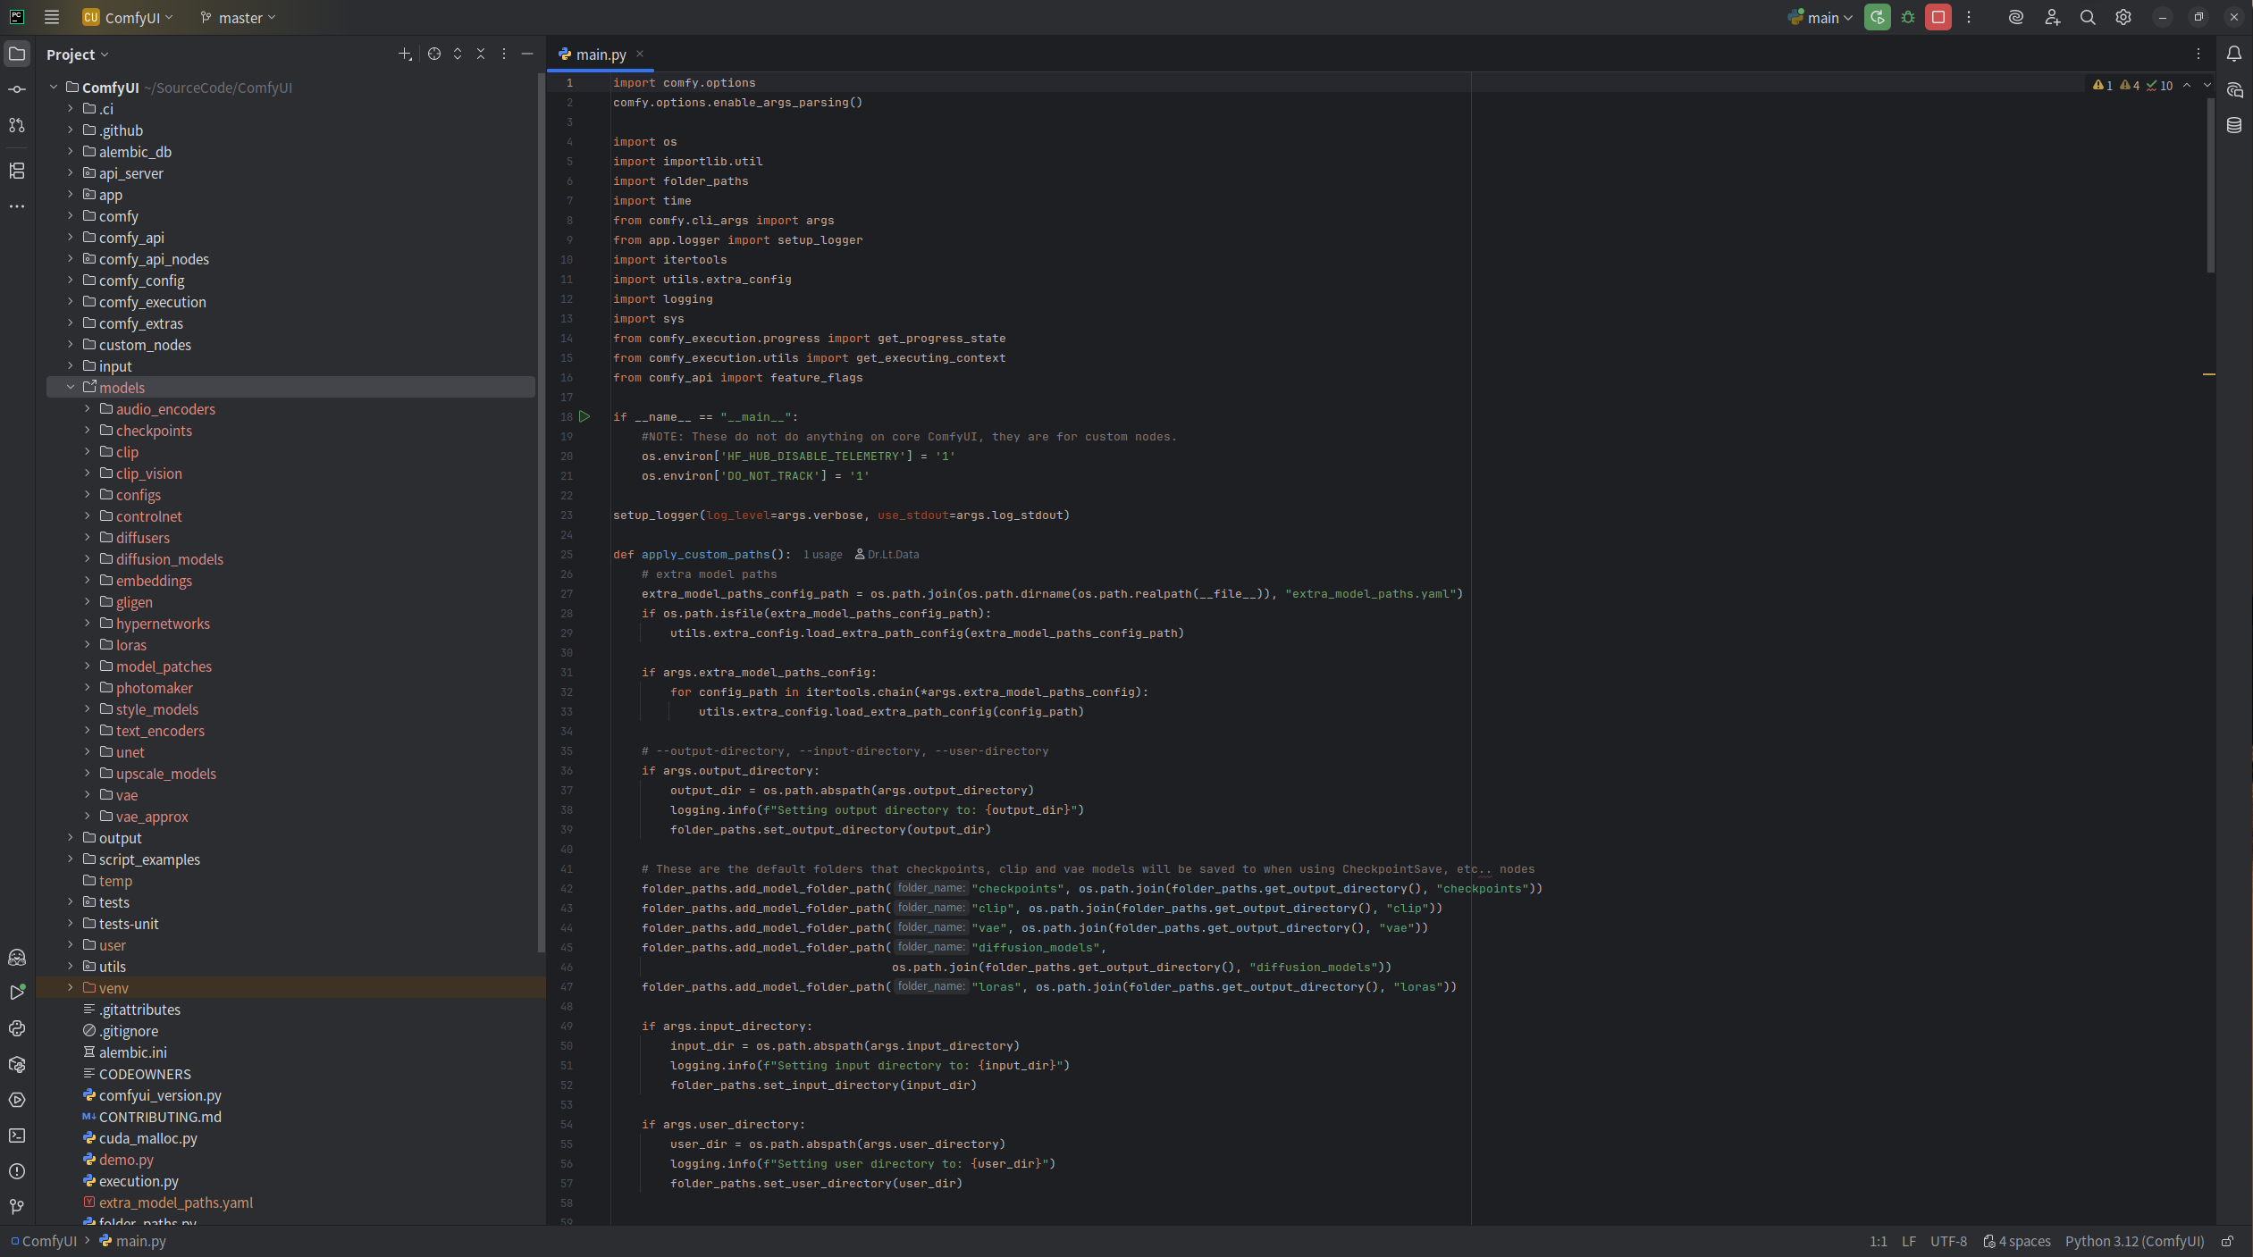The image size is (2253, 1257).
Task: Click the '1 usage' inlay hint
Action: [822, 554]
